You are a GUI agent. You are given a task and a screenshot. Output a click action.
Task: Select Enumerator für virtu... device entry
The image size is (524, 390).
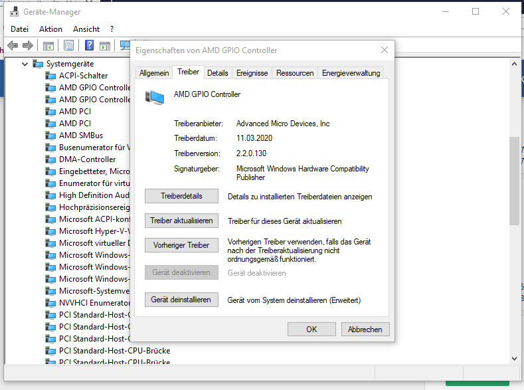(x=94, y=183)
